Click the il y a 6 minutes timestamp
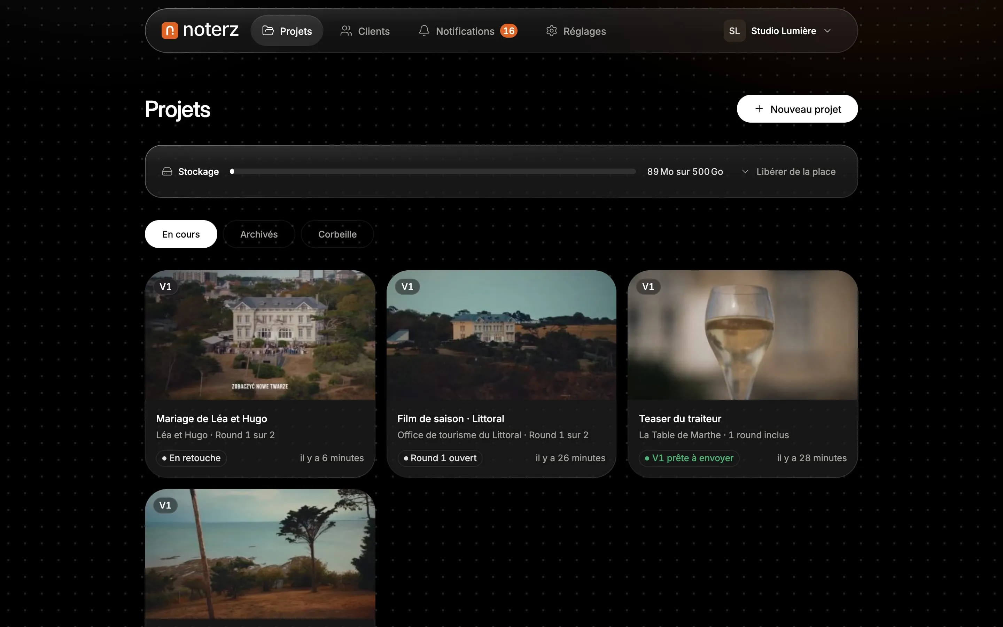 332,458
